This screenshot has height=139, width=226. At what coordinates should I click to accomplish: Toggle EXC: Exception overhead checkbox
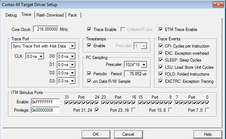tap(161, 53)
